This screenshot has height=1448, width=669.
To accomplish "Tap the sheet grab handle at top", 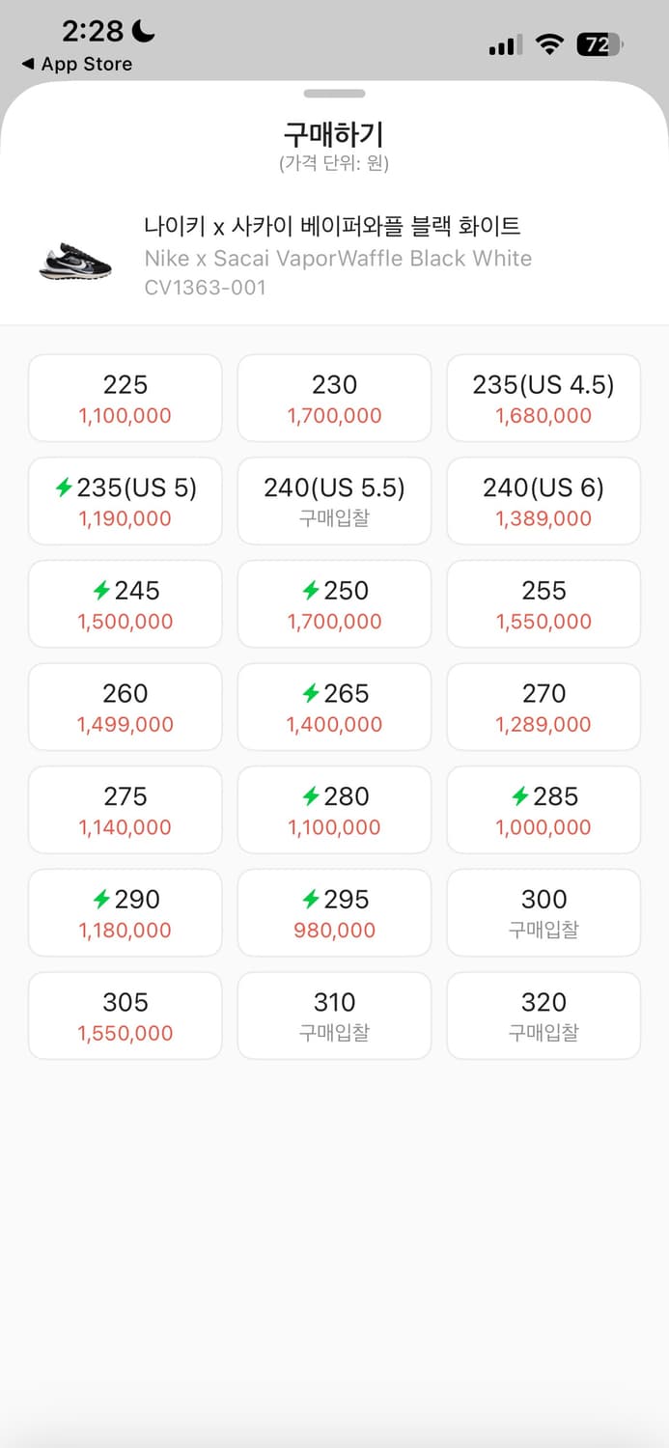I will (x=334, y=94).
